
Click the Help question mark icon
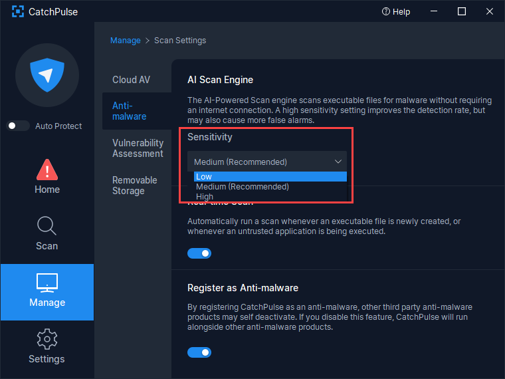[385, 11]
